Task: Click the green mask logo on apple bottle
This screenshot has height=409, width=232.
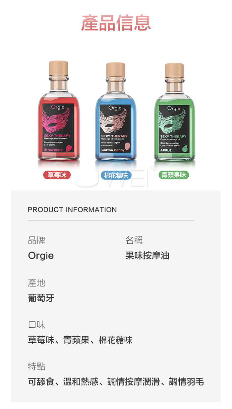Action: (x=172, y=122)
